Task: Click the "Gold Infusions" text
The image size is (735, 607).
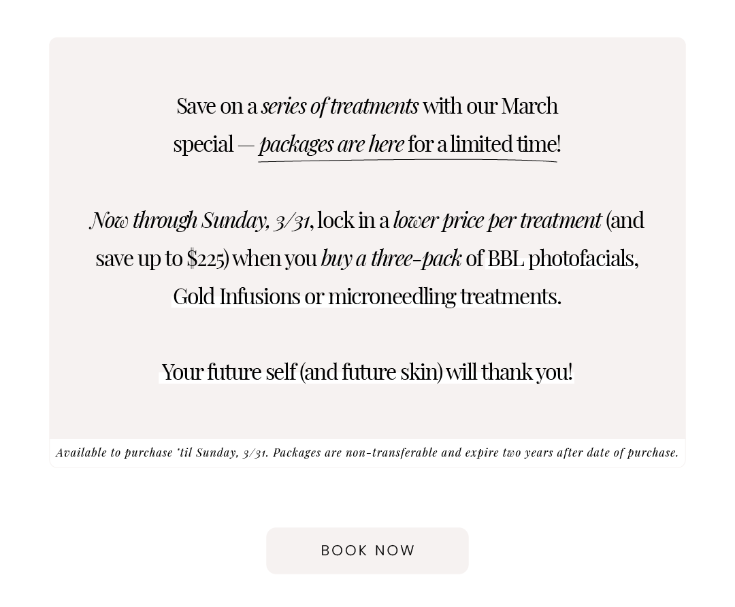Action: pyautogui.click(x=236, y=296)
